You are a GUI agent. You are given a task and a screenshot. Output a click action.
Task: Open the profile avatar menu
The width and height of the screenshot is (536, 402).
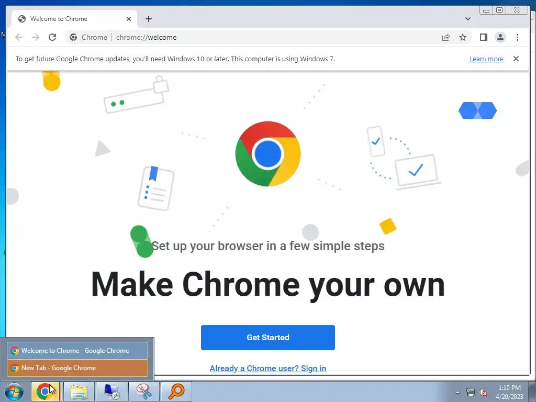tap(500, 37)
